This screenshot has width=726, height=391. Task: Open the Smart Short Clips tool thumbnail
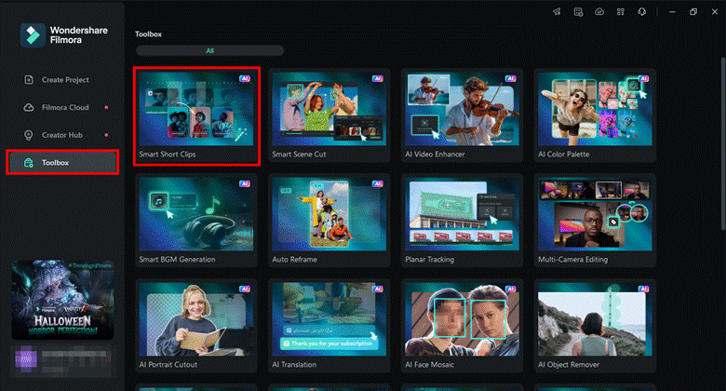196,109
